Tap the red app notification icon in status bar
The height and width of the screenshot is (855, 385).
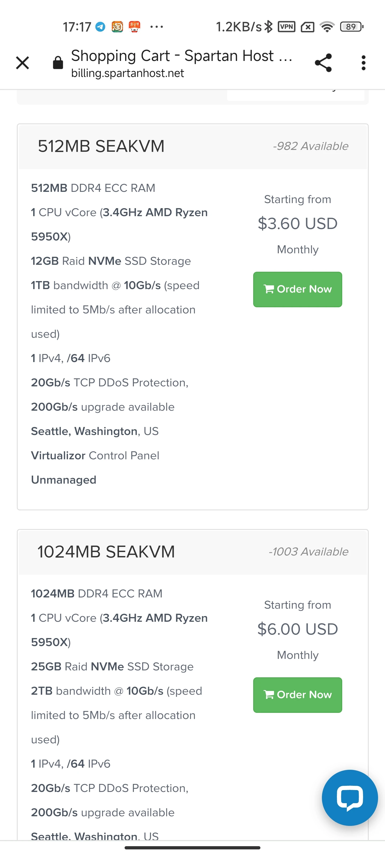(x=134, y=26)
